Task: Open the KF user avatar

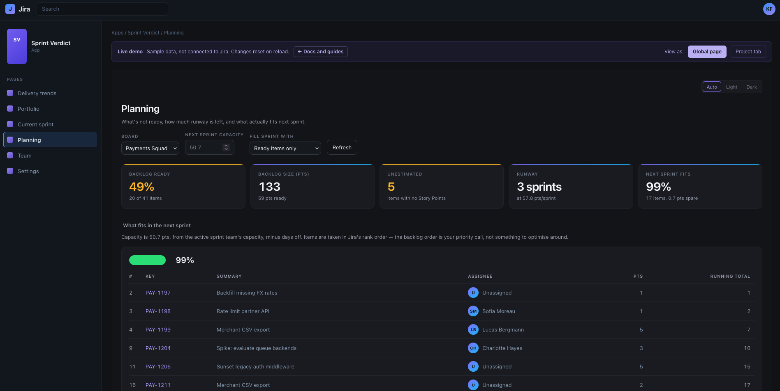Action: (769, 9)
